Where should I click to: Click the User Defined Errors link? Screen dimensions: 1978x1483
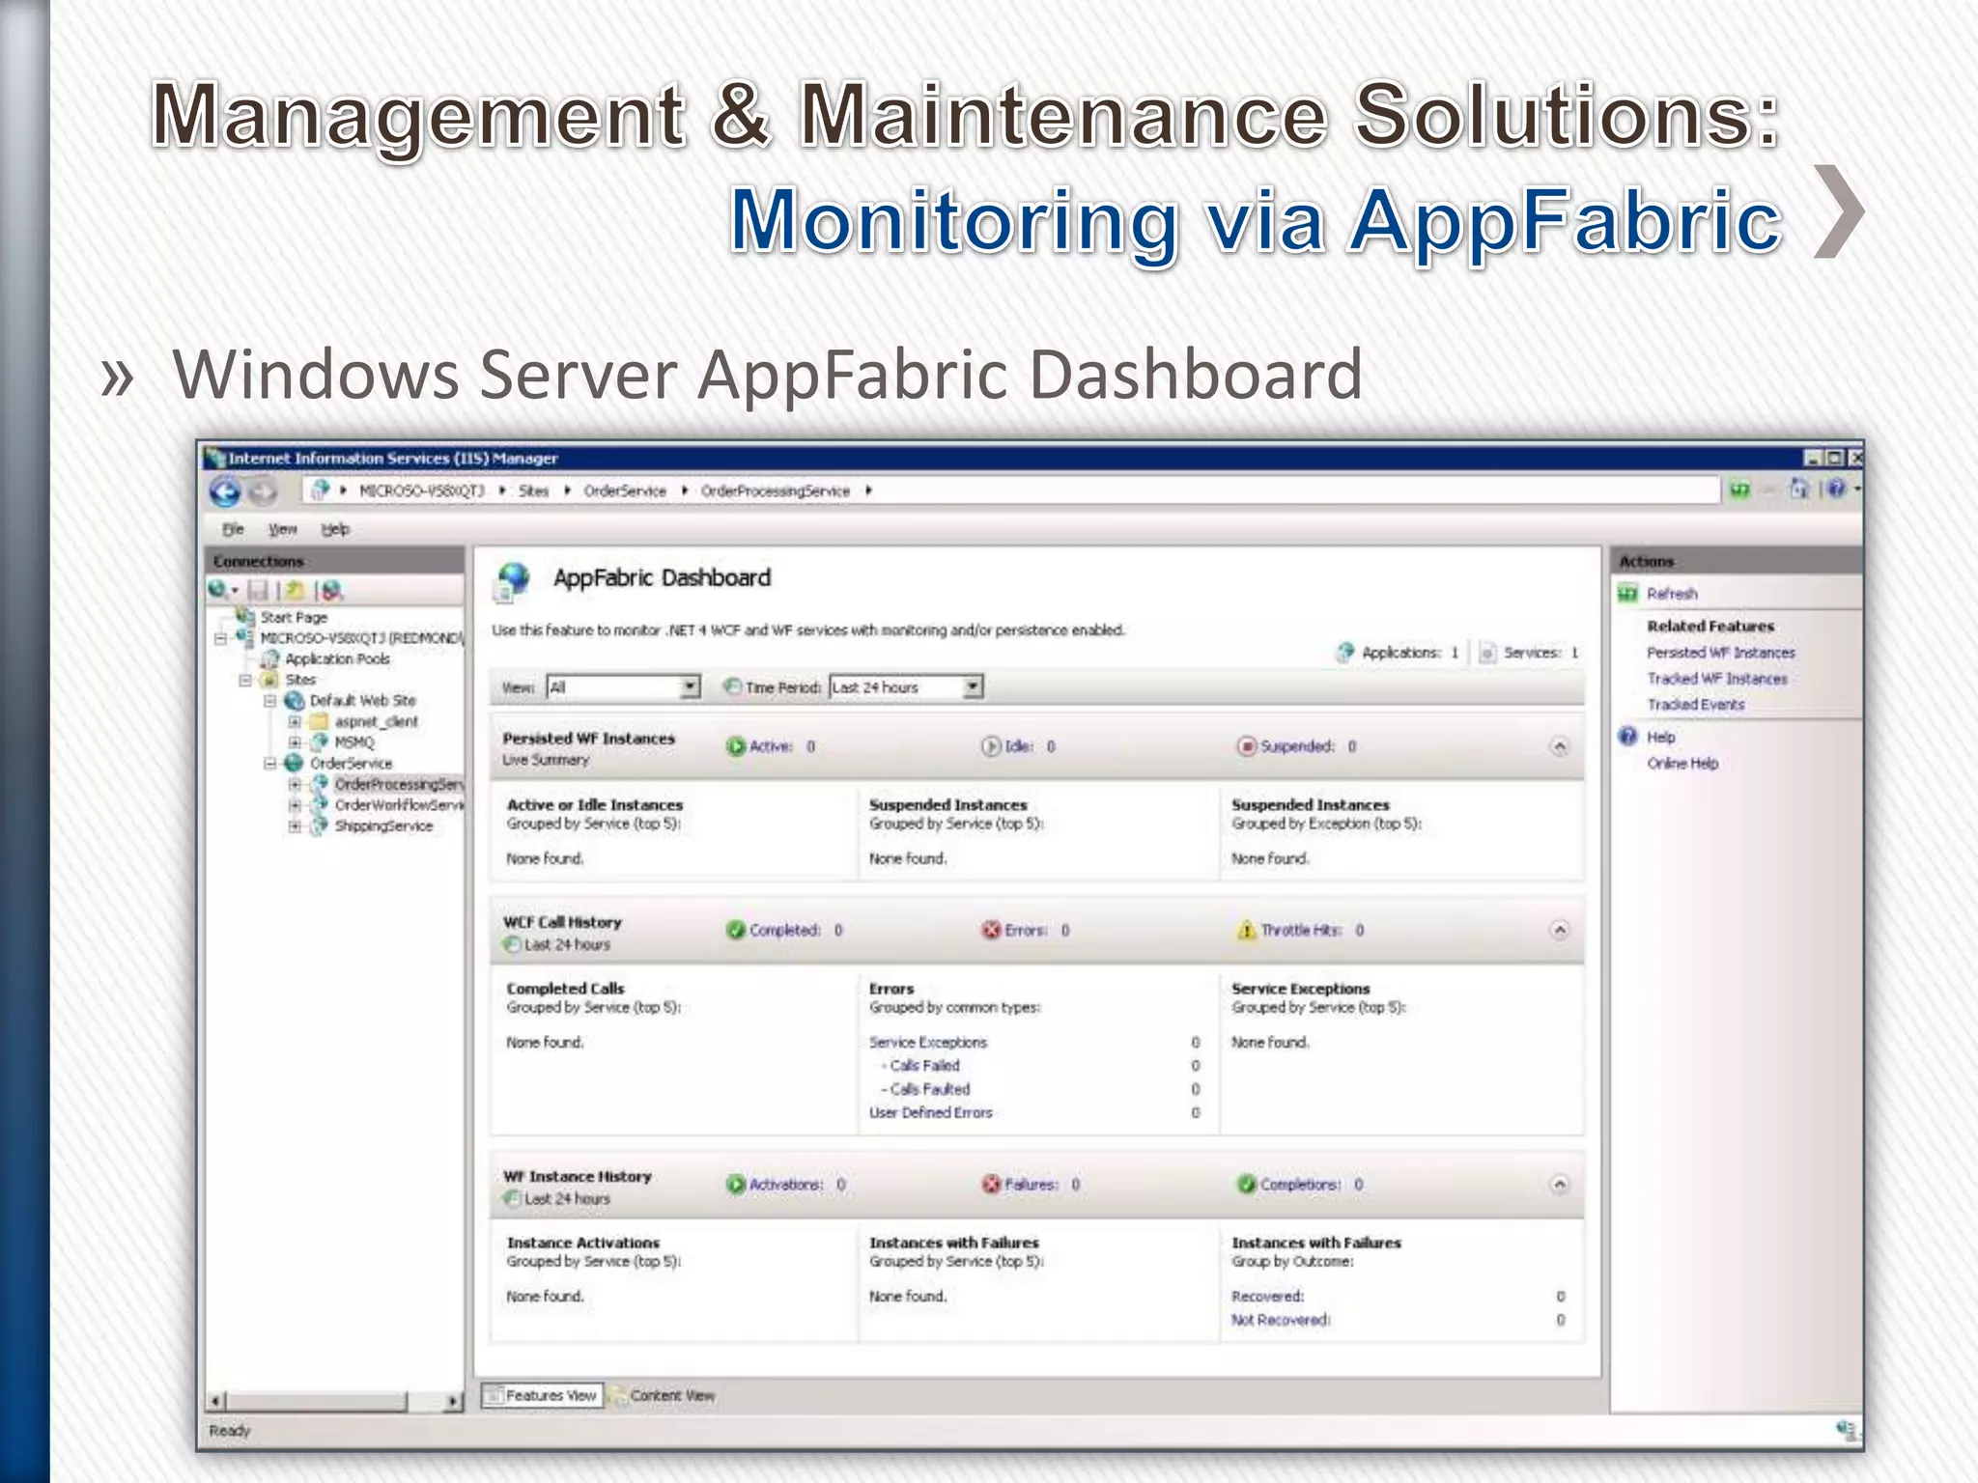click(930, 1112)
